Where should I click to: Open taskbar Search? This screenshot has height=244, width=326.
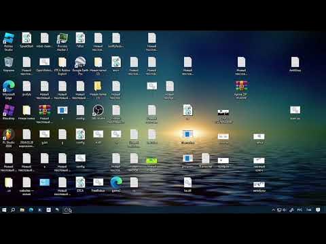(x=13, y=210)
